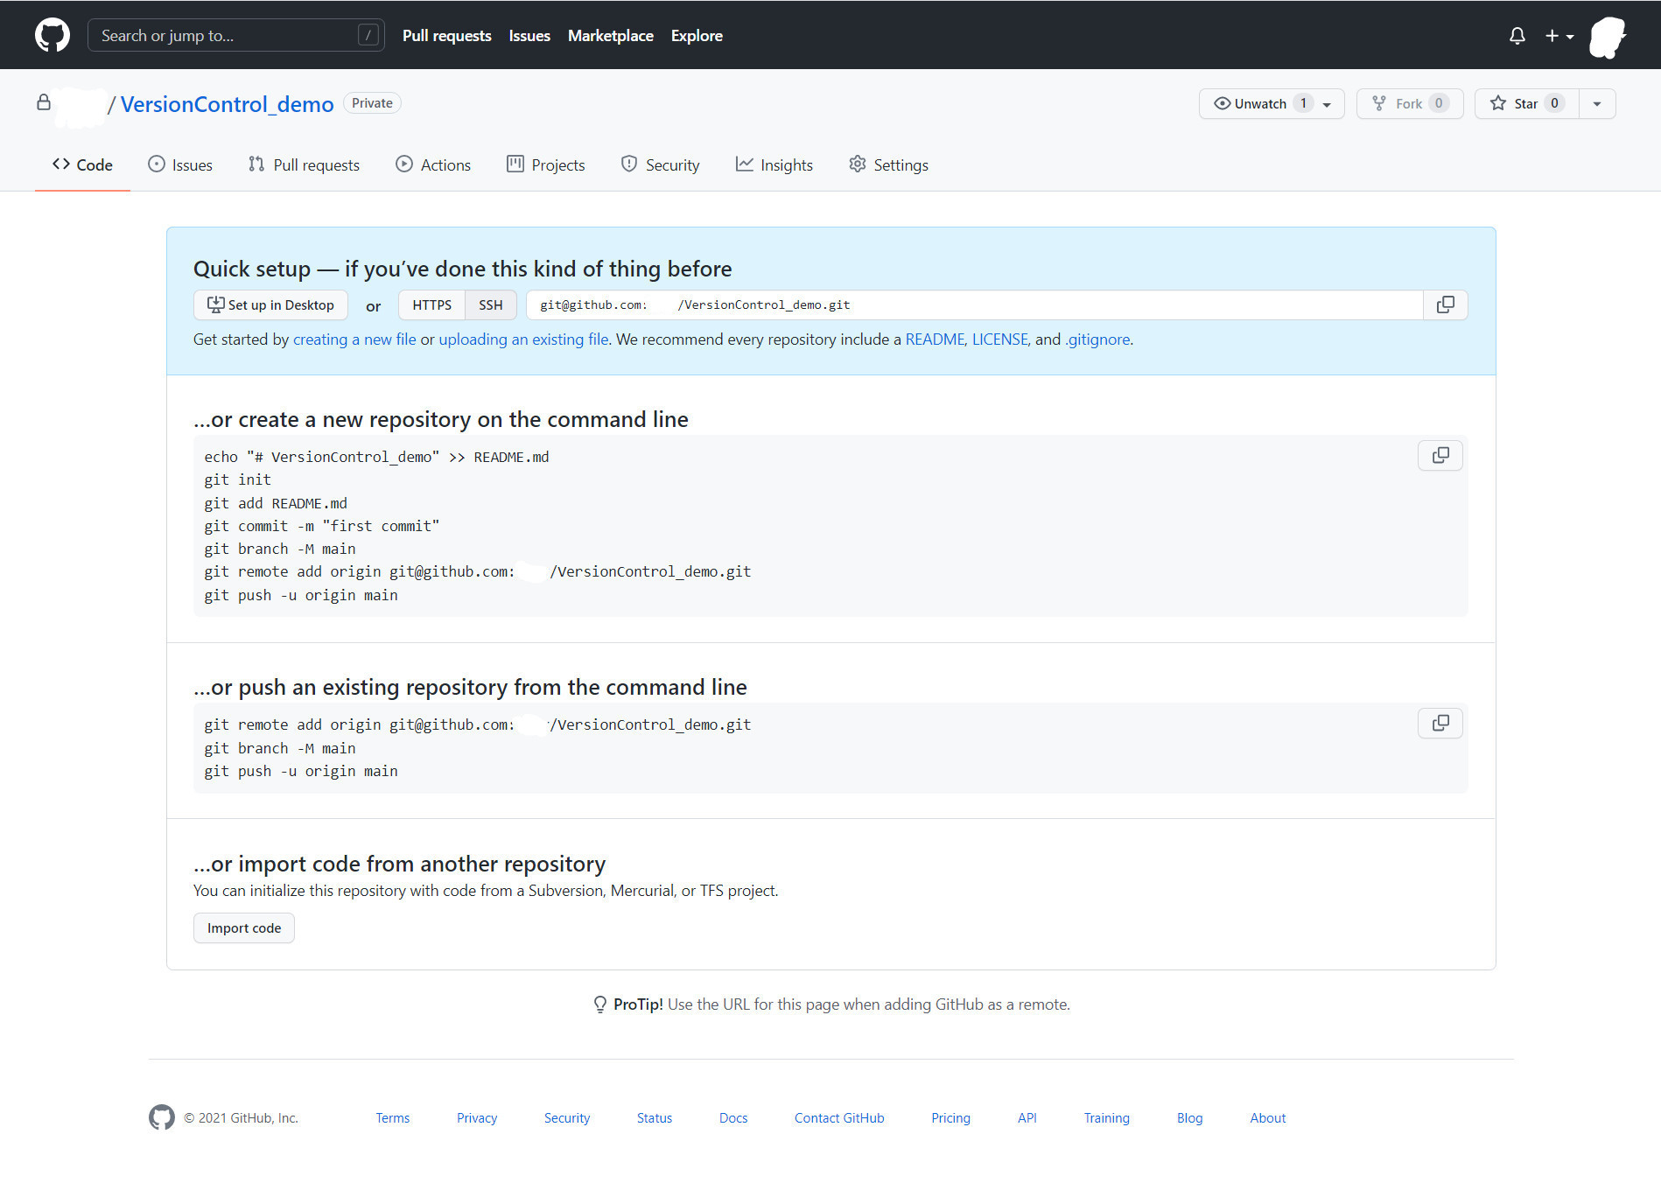The image size is (1661, 1183).
Task: Open the Training footer link
Action: (1107, 1118)
